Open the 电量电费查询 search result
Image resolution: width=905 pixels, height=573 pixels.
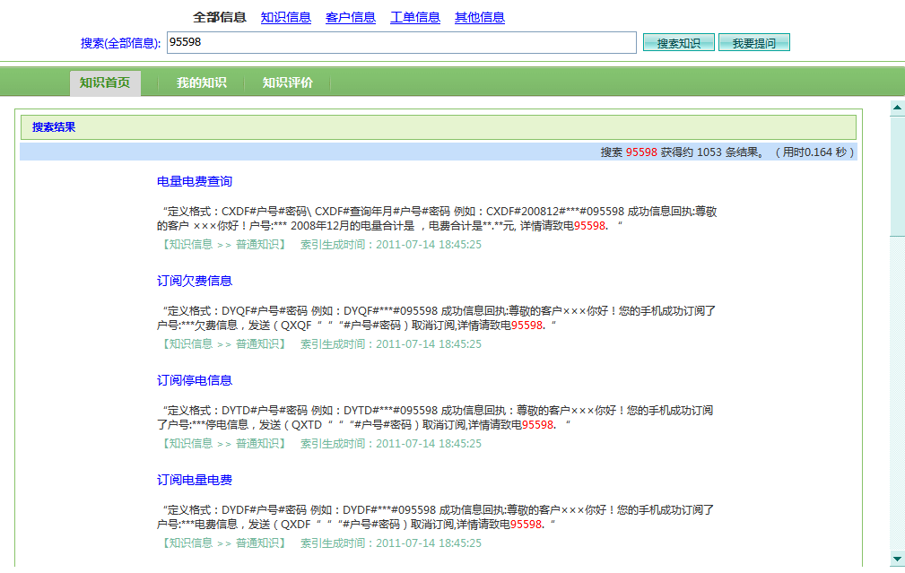click(x=195, y=181)
